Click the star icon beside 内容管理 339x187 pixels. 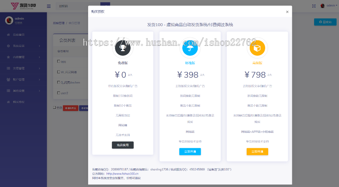(x=8, y=57)
